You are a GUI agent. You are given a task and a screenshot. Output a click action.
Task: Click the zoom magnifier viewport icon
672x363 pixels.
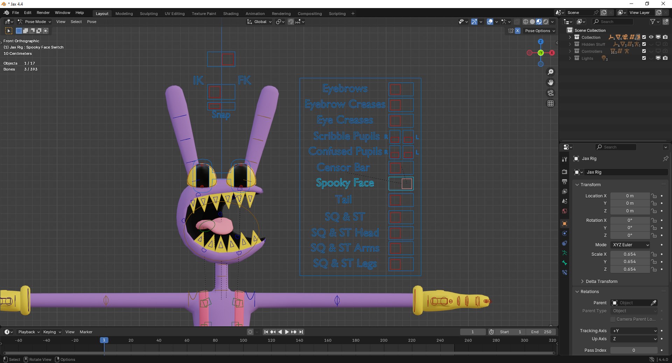(551, 72)
